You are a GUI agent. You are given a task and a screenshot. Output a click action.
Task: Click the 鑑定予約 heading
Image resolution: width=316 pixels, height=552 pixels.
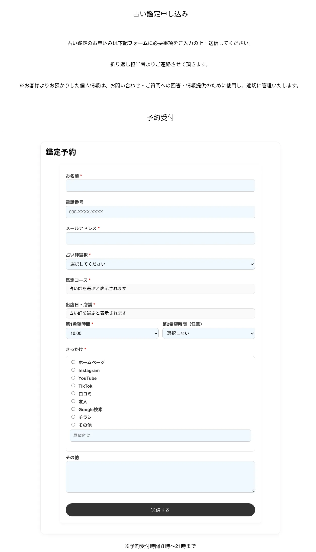tap(61, 152)
